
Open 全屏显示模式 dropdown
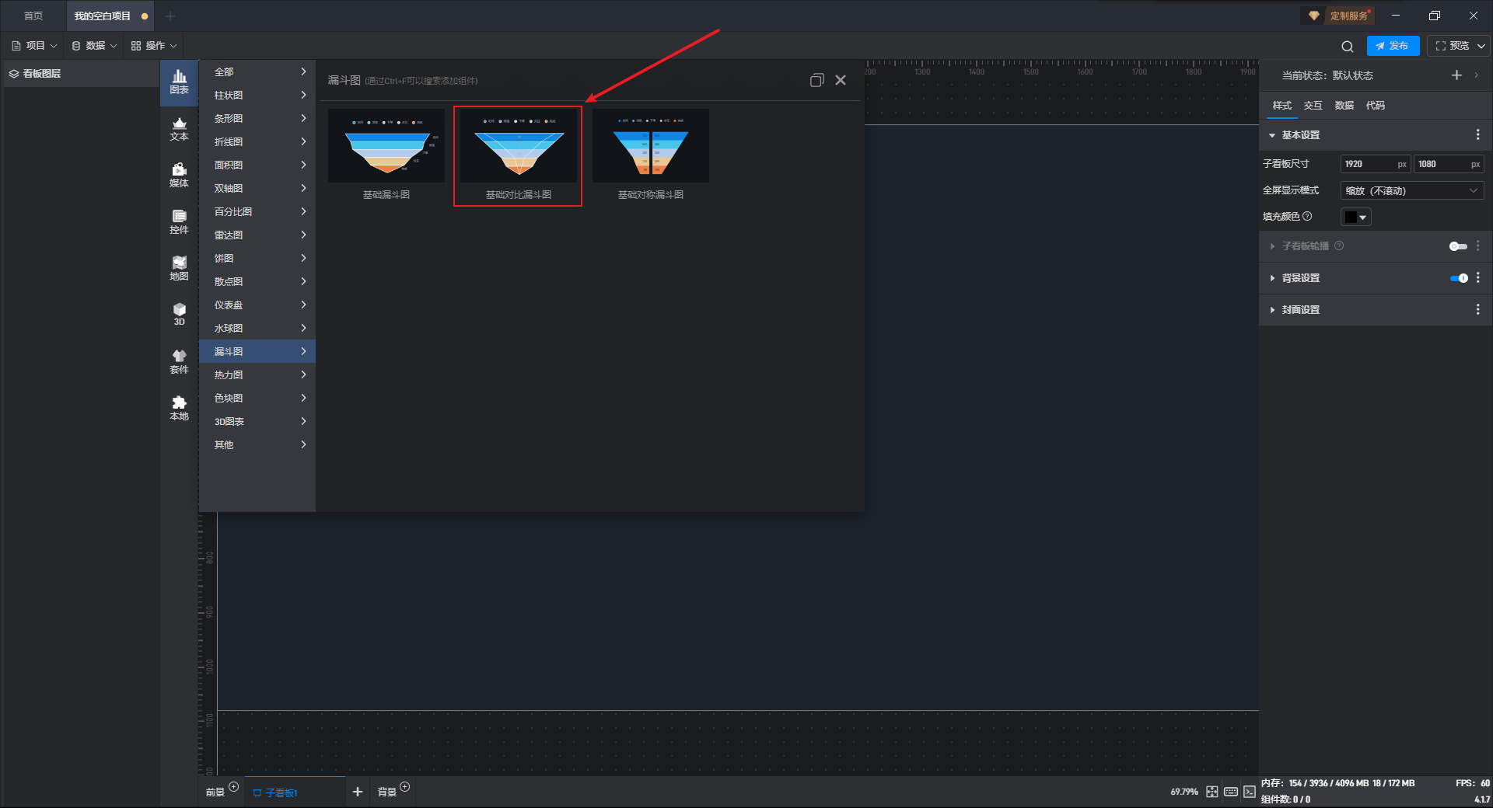(x=1412, y=191)
